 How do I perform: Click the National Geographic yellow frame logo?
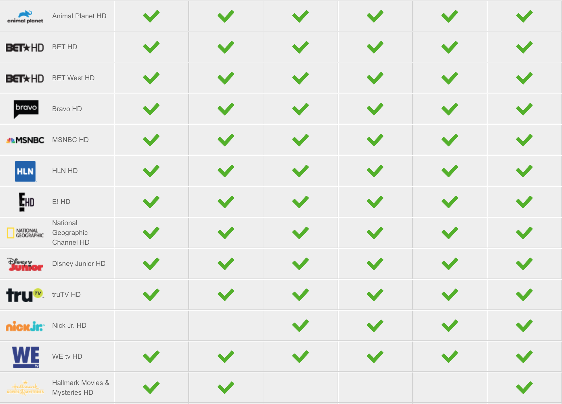click(x=25, y=233)
